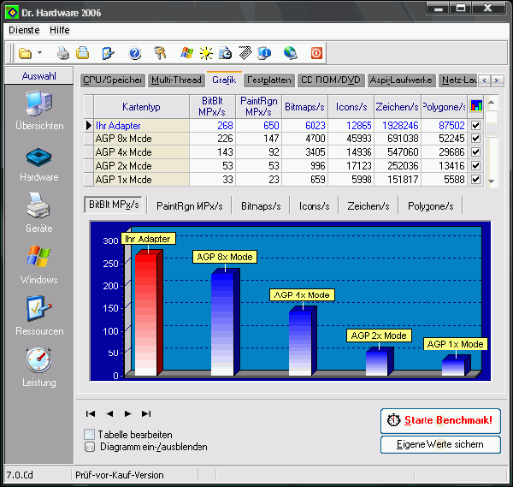Show Icons/s chart tab
Image resolution: width=513 pixels, height=487 pixels.
(x=314, y=206)
